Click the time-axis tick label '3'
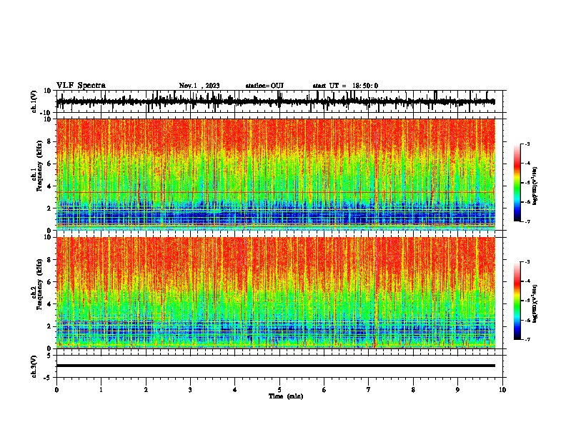This screenshot has height=437, width=566. point(190,390)
